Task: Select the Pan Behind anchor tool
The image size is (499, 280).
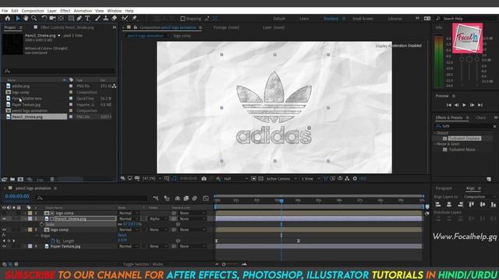Action: point(61,19)
